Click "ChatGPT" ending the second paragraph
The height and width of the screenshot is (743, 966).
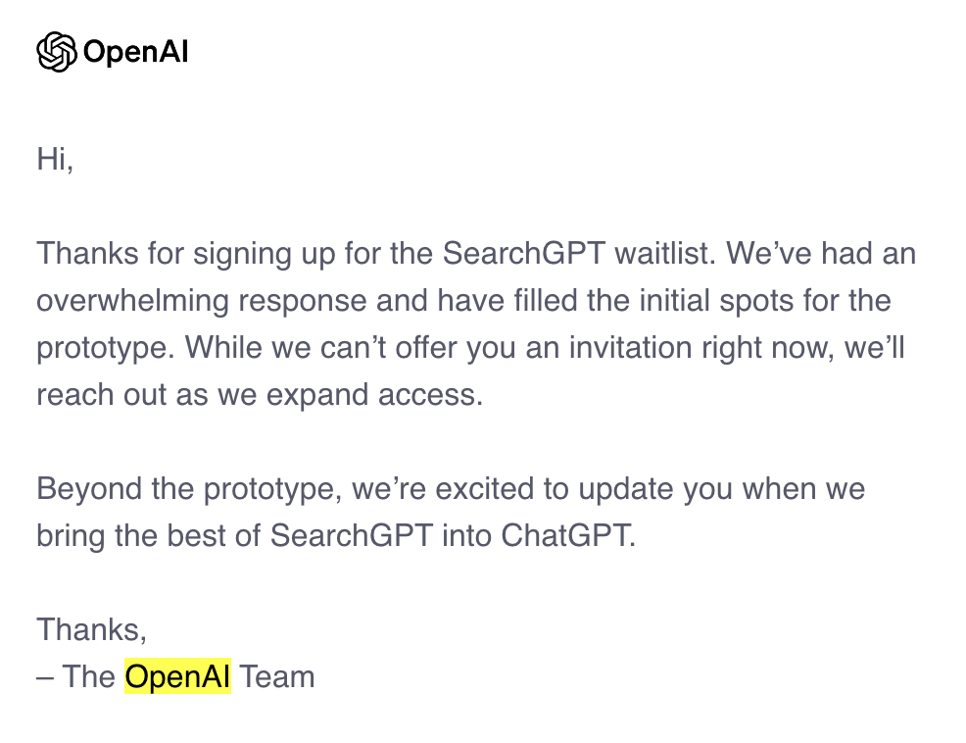pyautogui.click(x=567, y=536)
